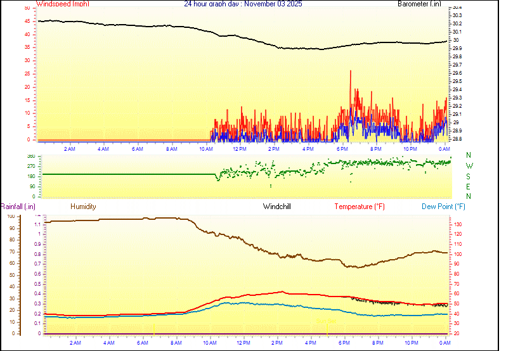
Task: Click 10 AM on the bottom temperature graph axis
Action: coord(209,343)
